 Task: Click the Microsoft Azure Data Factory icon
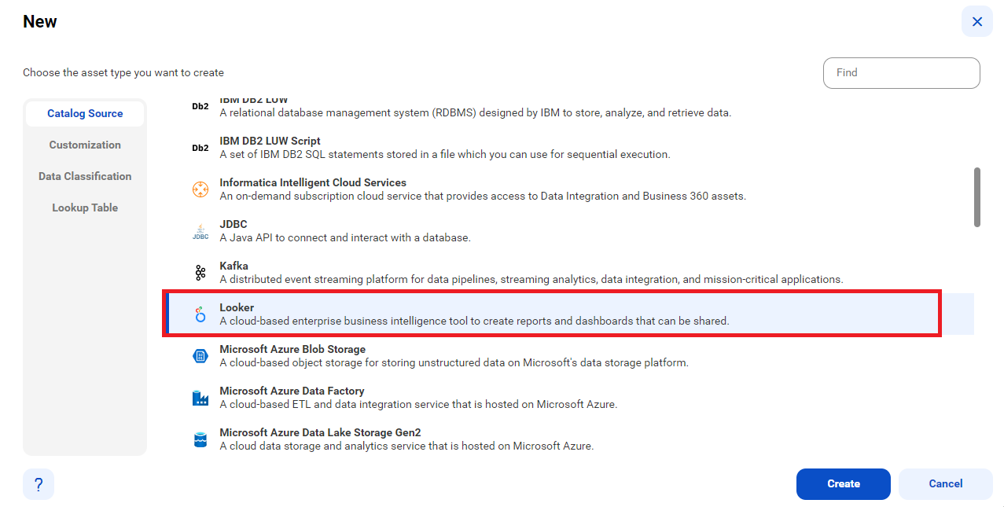[x=200, y=398]
